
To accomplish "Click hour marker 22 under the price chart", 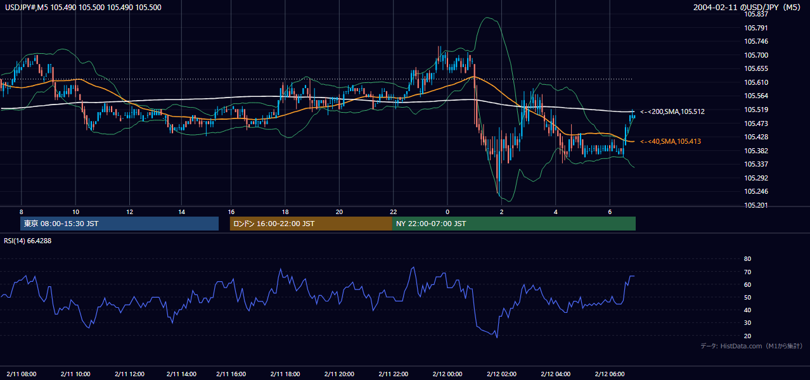I will (x=394, y=212).
